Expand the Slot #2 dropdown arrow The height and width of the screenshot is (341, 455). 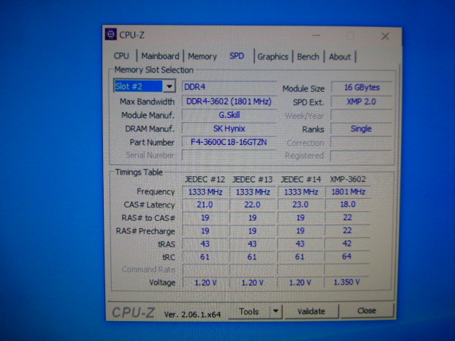click(169, 86)
